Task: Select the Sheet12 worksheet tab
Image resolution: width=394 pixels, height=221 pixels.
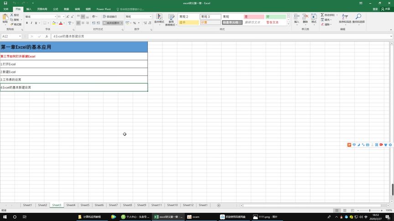Action: tap(188, 205)
